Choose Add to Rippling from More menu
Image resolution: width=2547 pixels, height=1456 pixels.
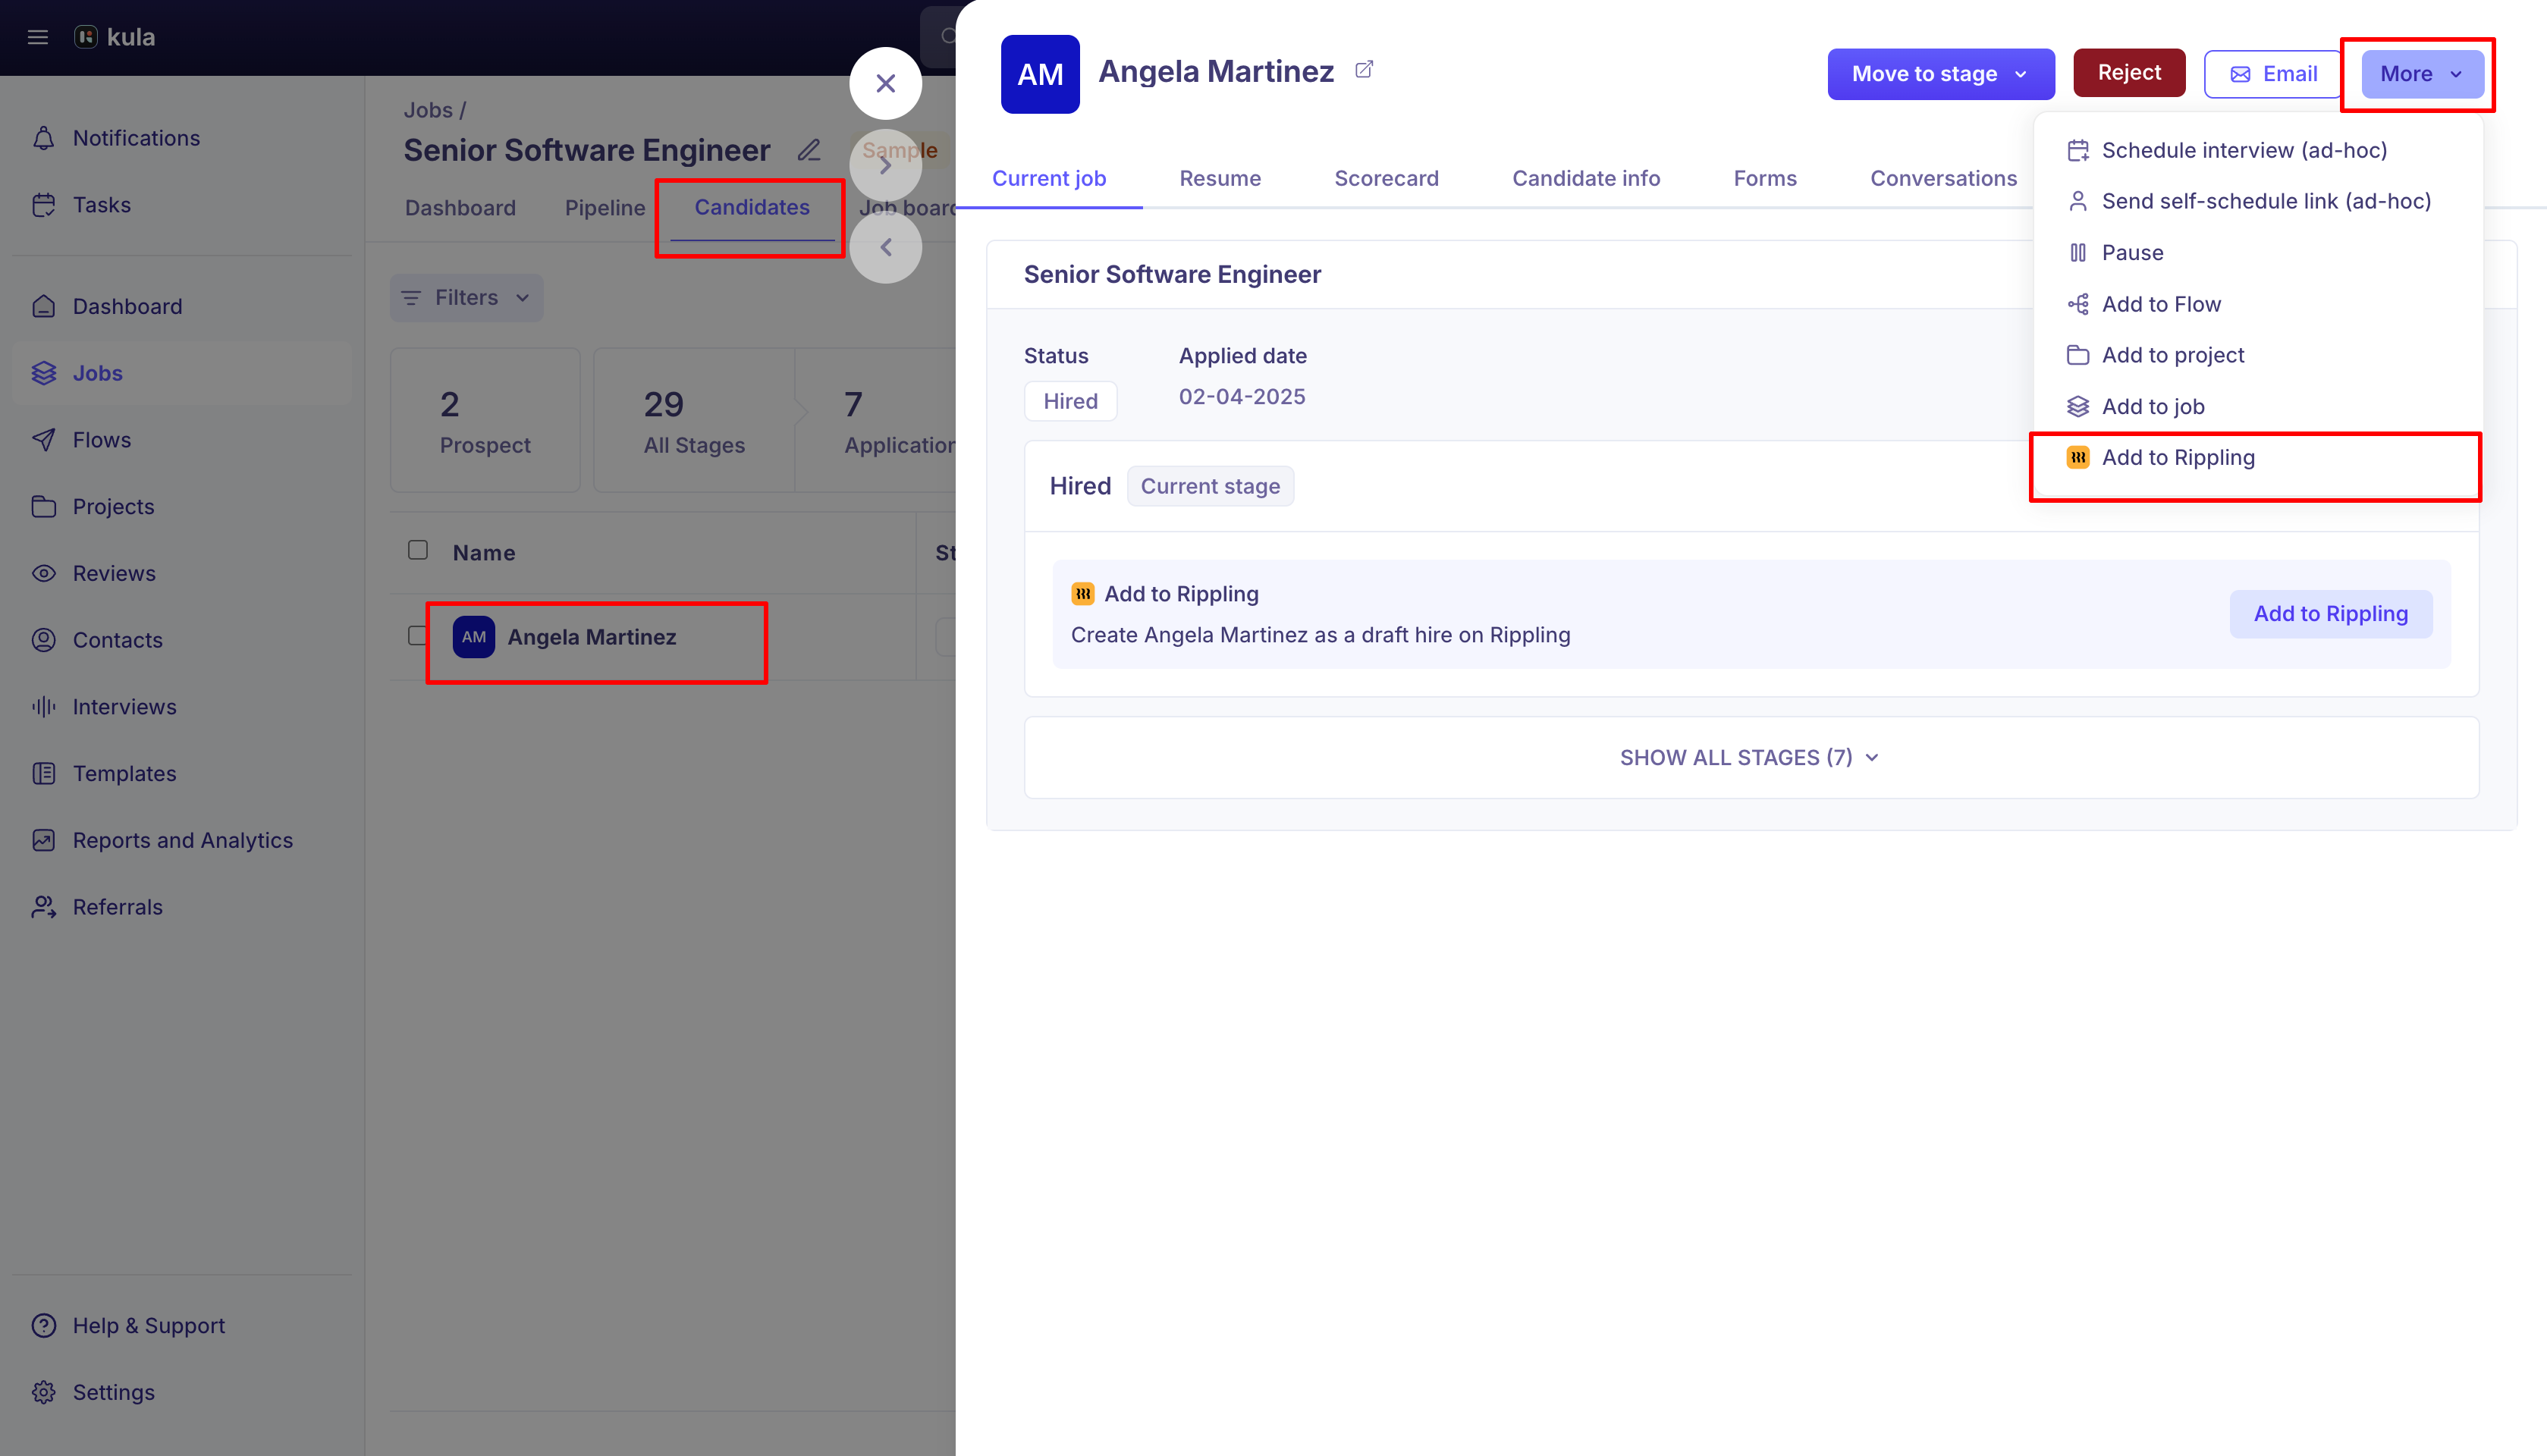[2178, 458]
